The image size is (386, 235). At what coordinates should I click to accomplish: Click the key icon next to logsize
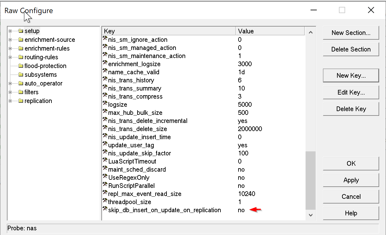click(x=105, y=104)
